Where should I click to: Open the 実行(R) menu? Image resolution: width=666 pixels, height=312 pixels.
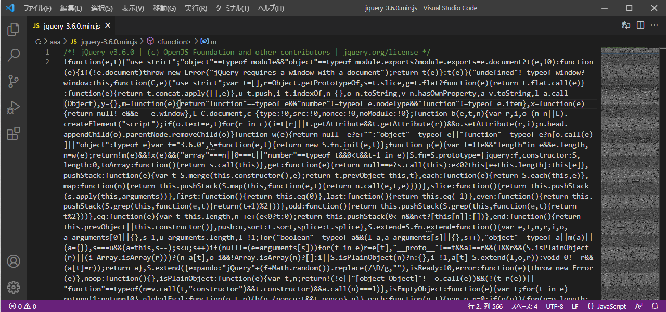coord(196,8)
